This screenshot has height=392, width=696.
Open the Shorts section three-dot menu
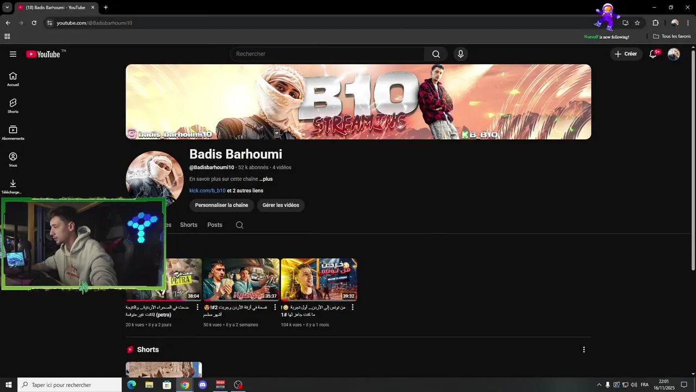click(x=584, y=350)
